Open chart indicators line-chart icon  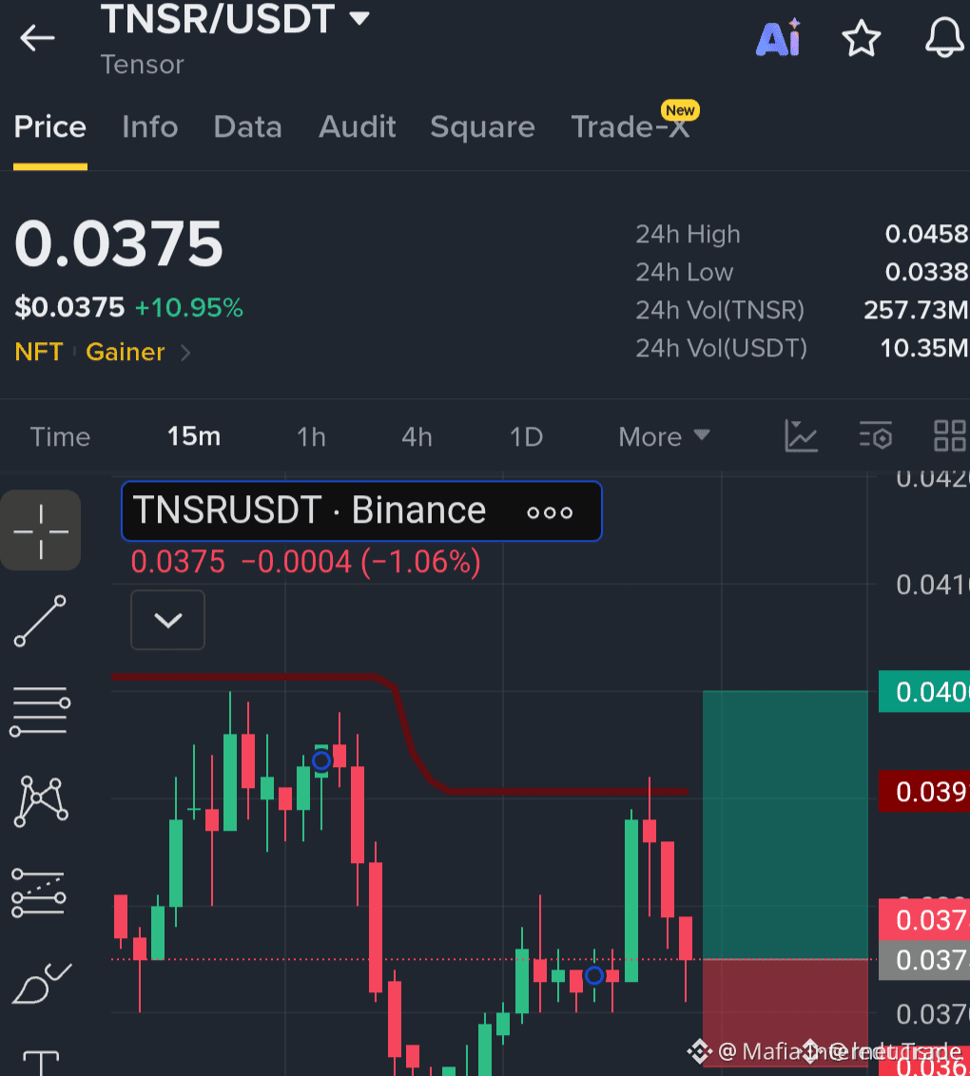click(x=801, y=435)
